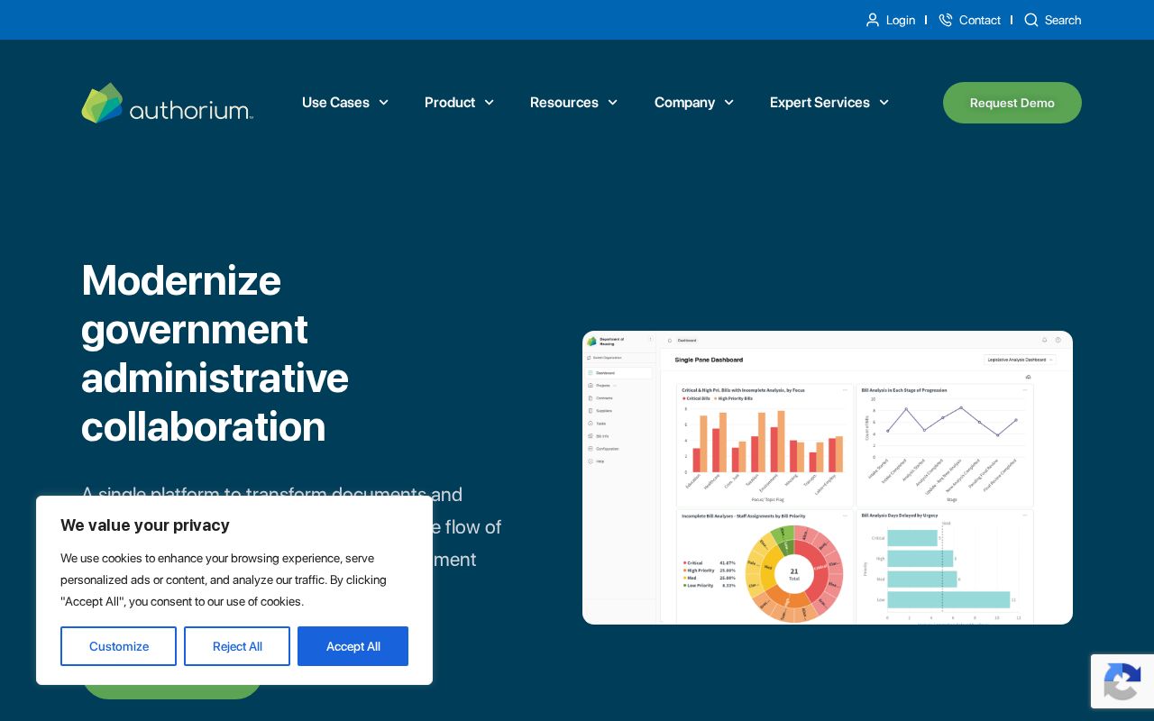Open the Search link text
1154x721 pixels.
pyautogui.click(x=1063, y=20)
